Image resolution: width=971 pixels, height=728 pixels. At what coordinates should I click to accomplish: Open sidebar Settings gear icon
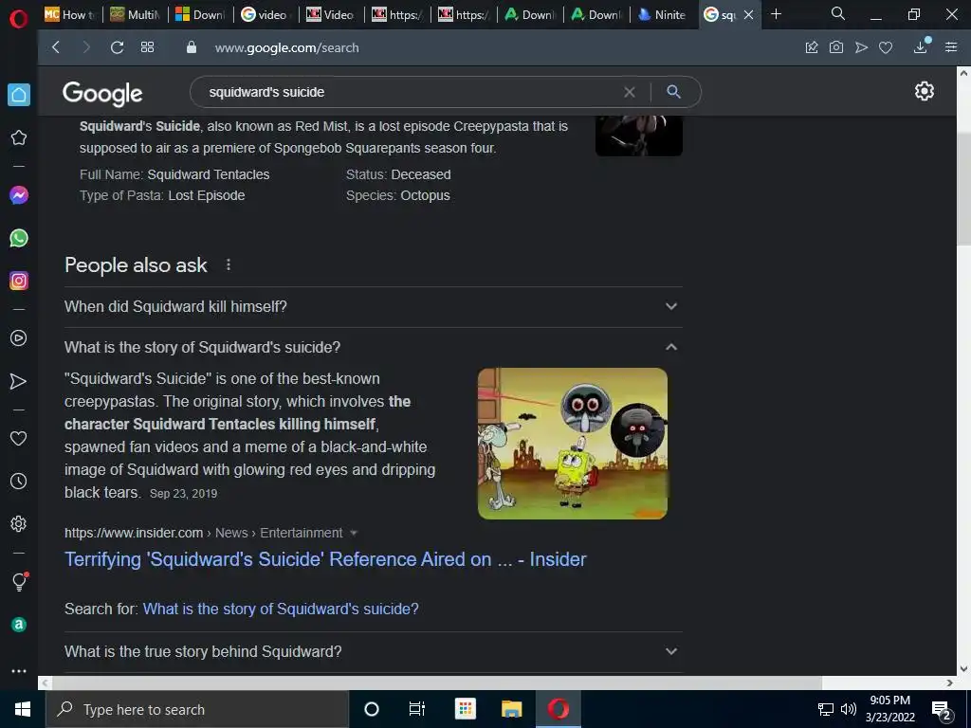pyautogui.click(x=19, y=523)
